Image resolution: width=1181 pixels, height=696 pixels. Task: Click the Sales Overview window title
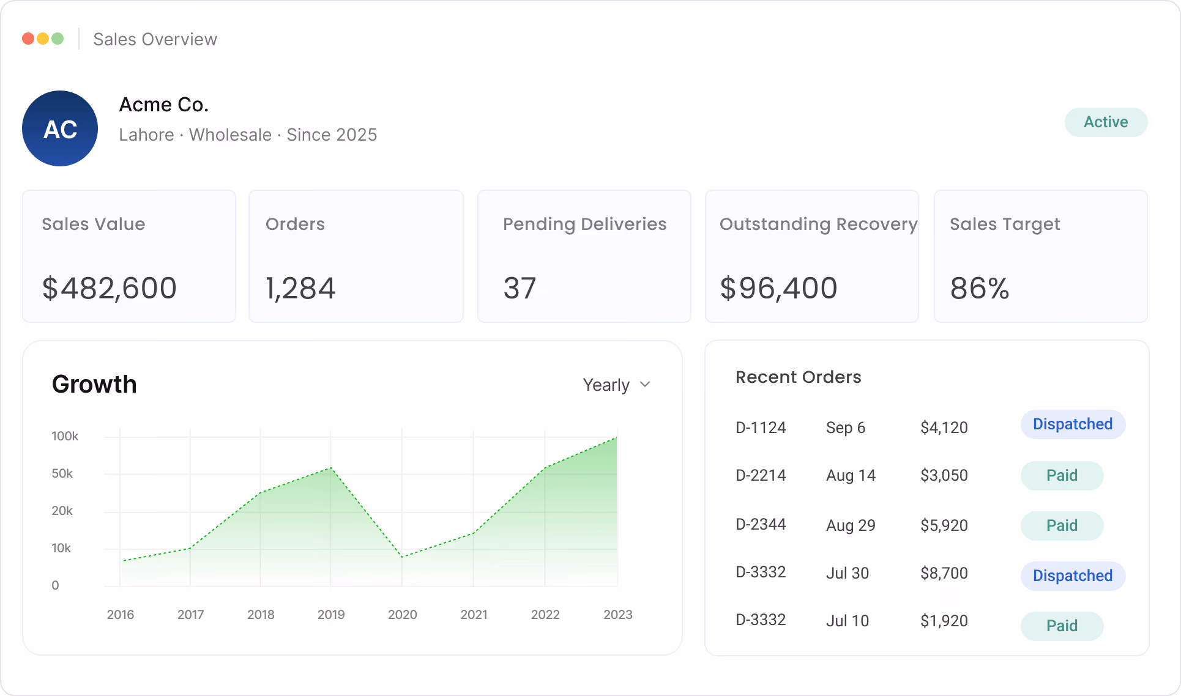tap(155, 39)
